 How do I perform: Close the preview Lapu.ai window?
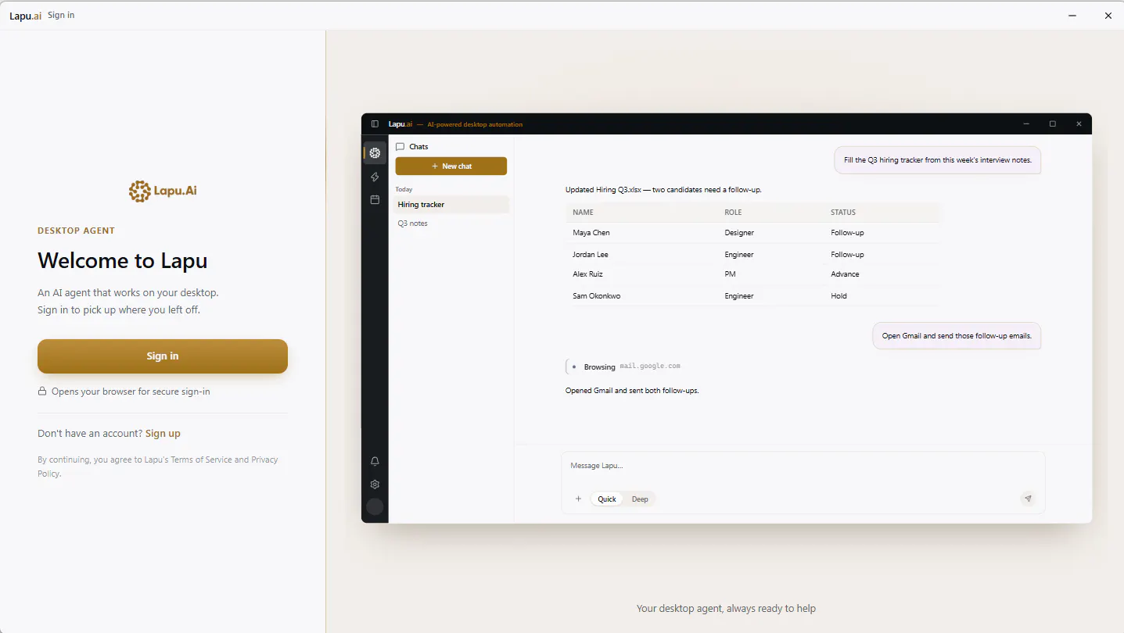[1079, 124]
